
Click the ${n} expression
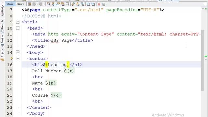(x=51, y=83)
